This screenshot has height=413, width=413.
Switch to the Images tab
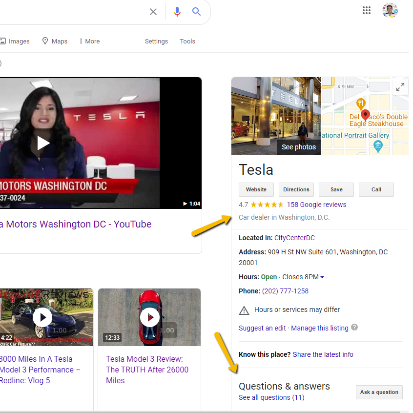point(15,41)
